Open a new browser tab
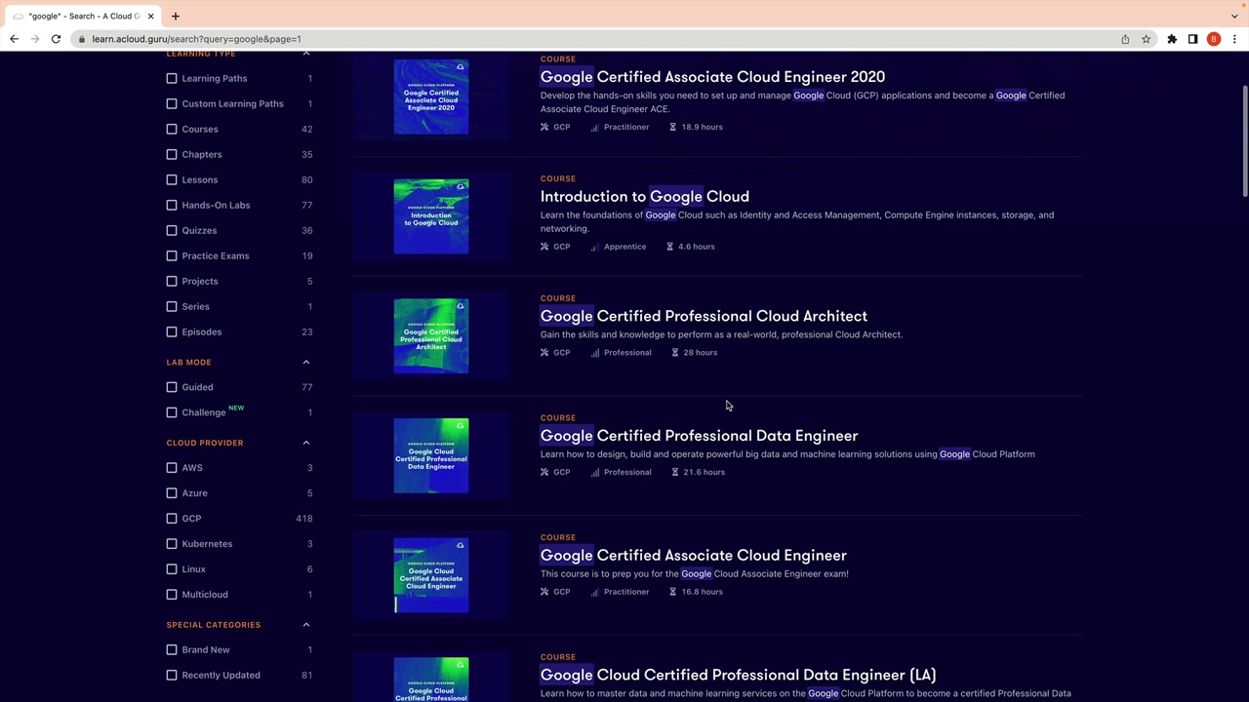The height and width of the screenshot is (702, 1249). click(176, 16)
